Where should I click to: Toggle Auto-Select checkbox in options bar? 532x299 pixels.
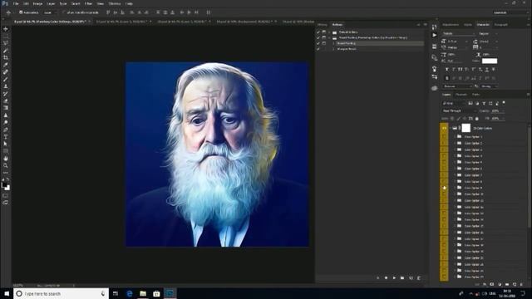pyautogui.click(x=21, y=12)
